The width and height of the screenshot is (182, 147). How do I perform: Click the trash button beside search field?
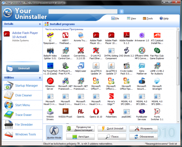[121, 11]
